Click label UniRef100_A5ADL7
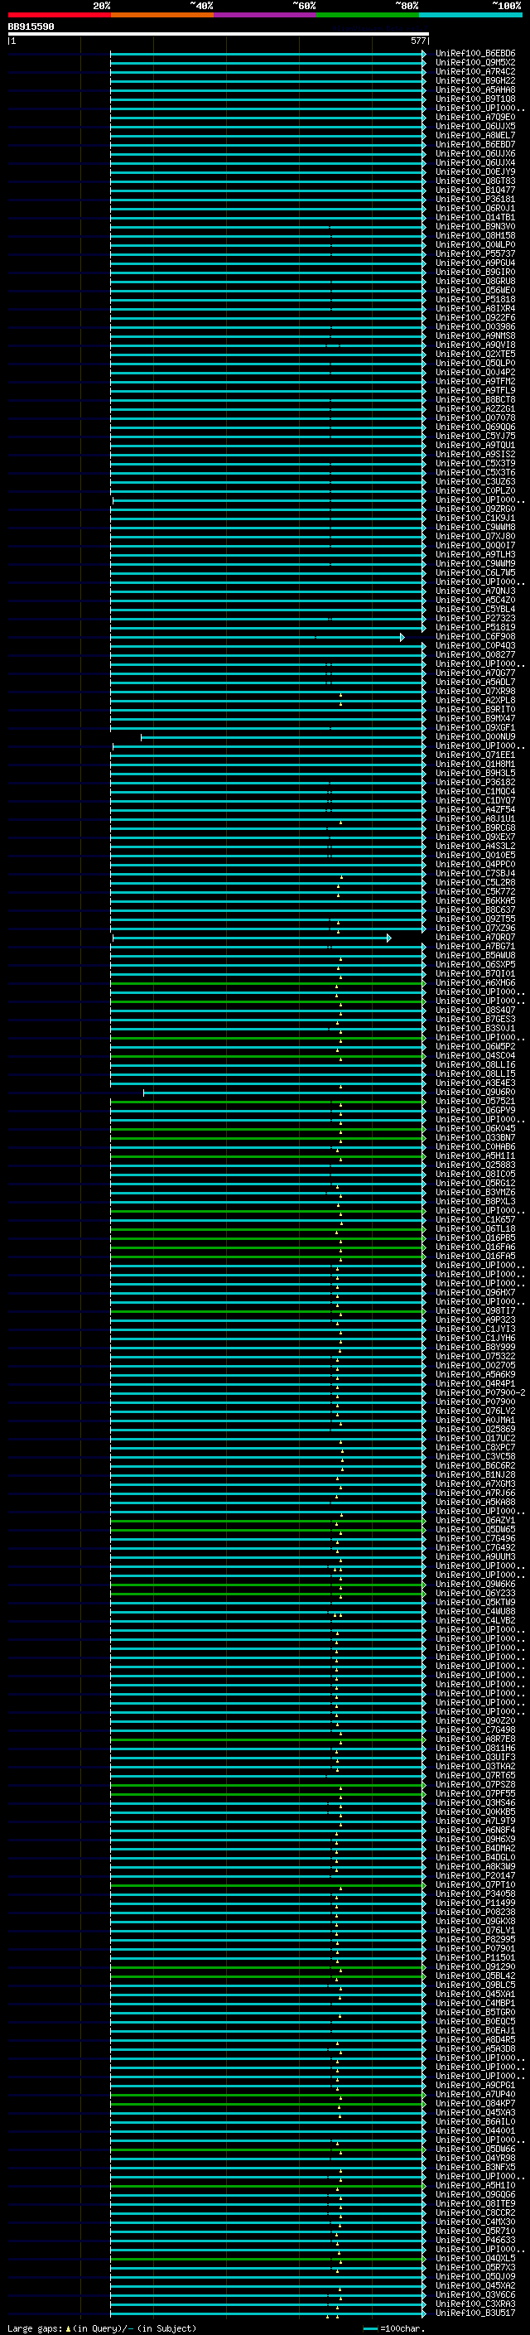This screenshot has width=530, height=2335. (x=475, y=682)
